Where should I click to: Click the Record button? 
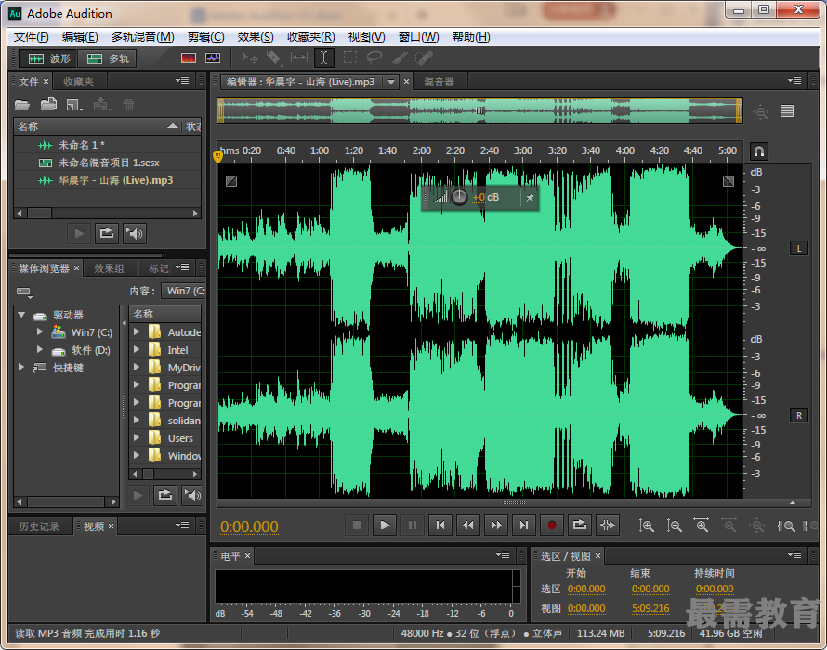click(552, 525)
